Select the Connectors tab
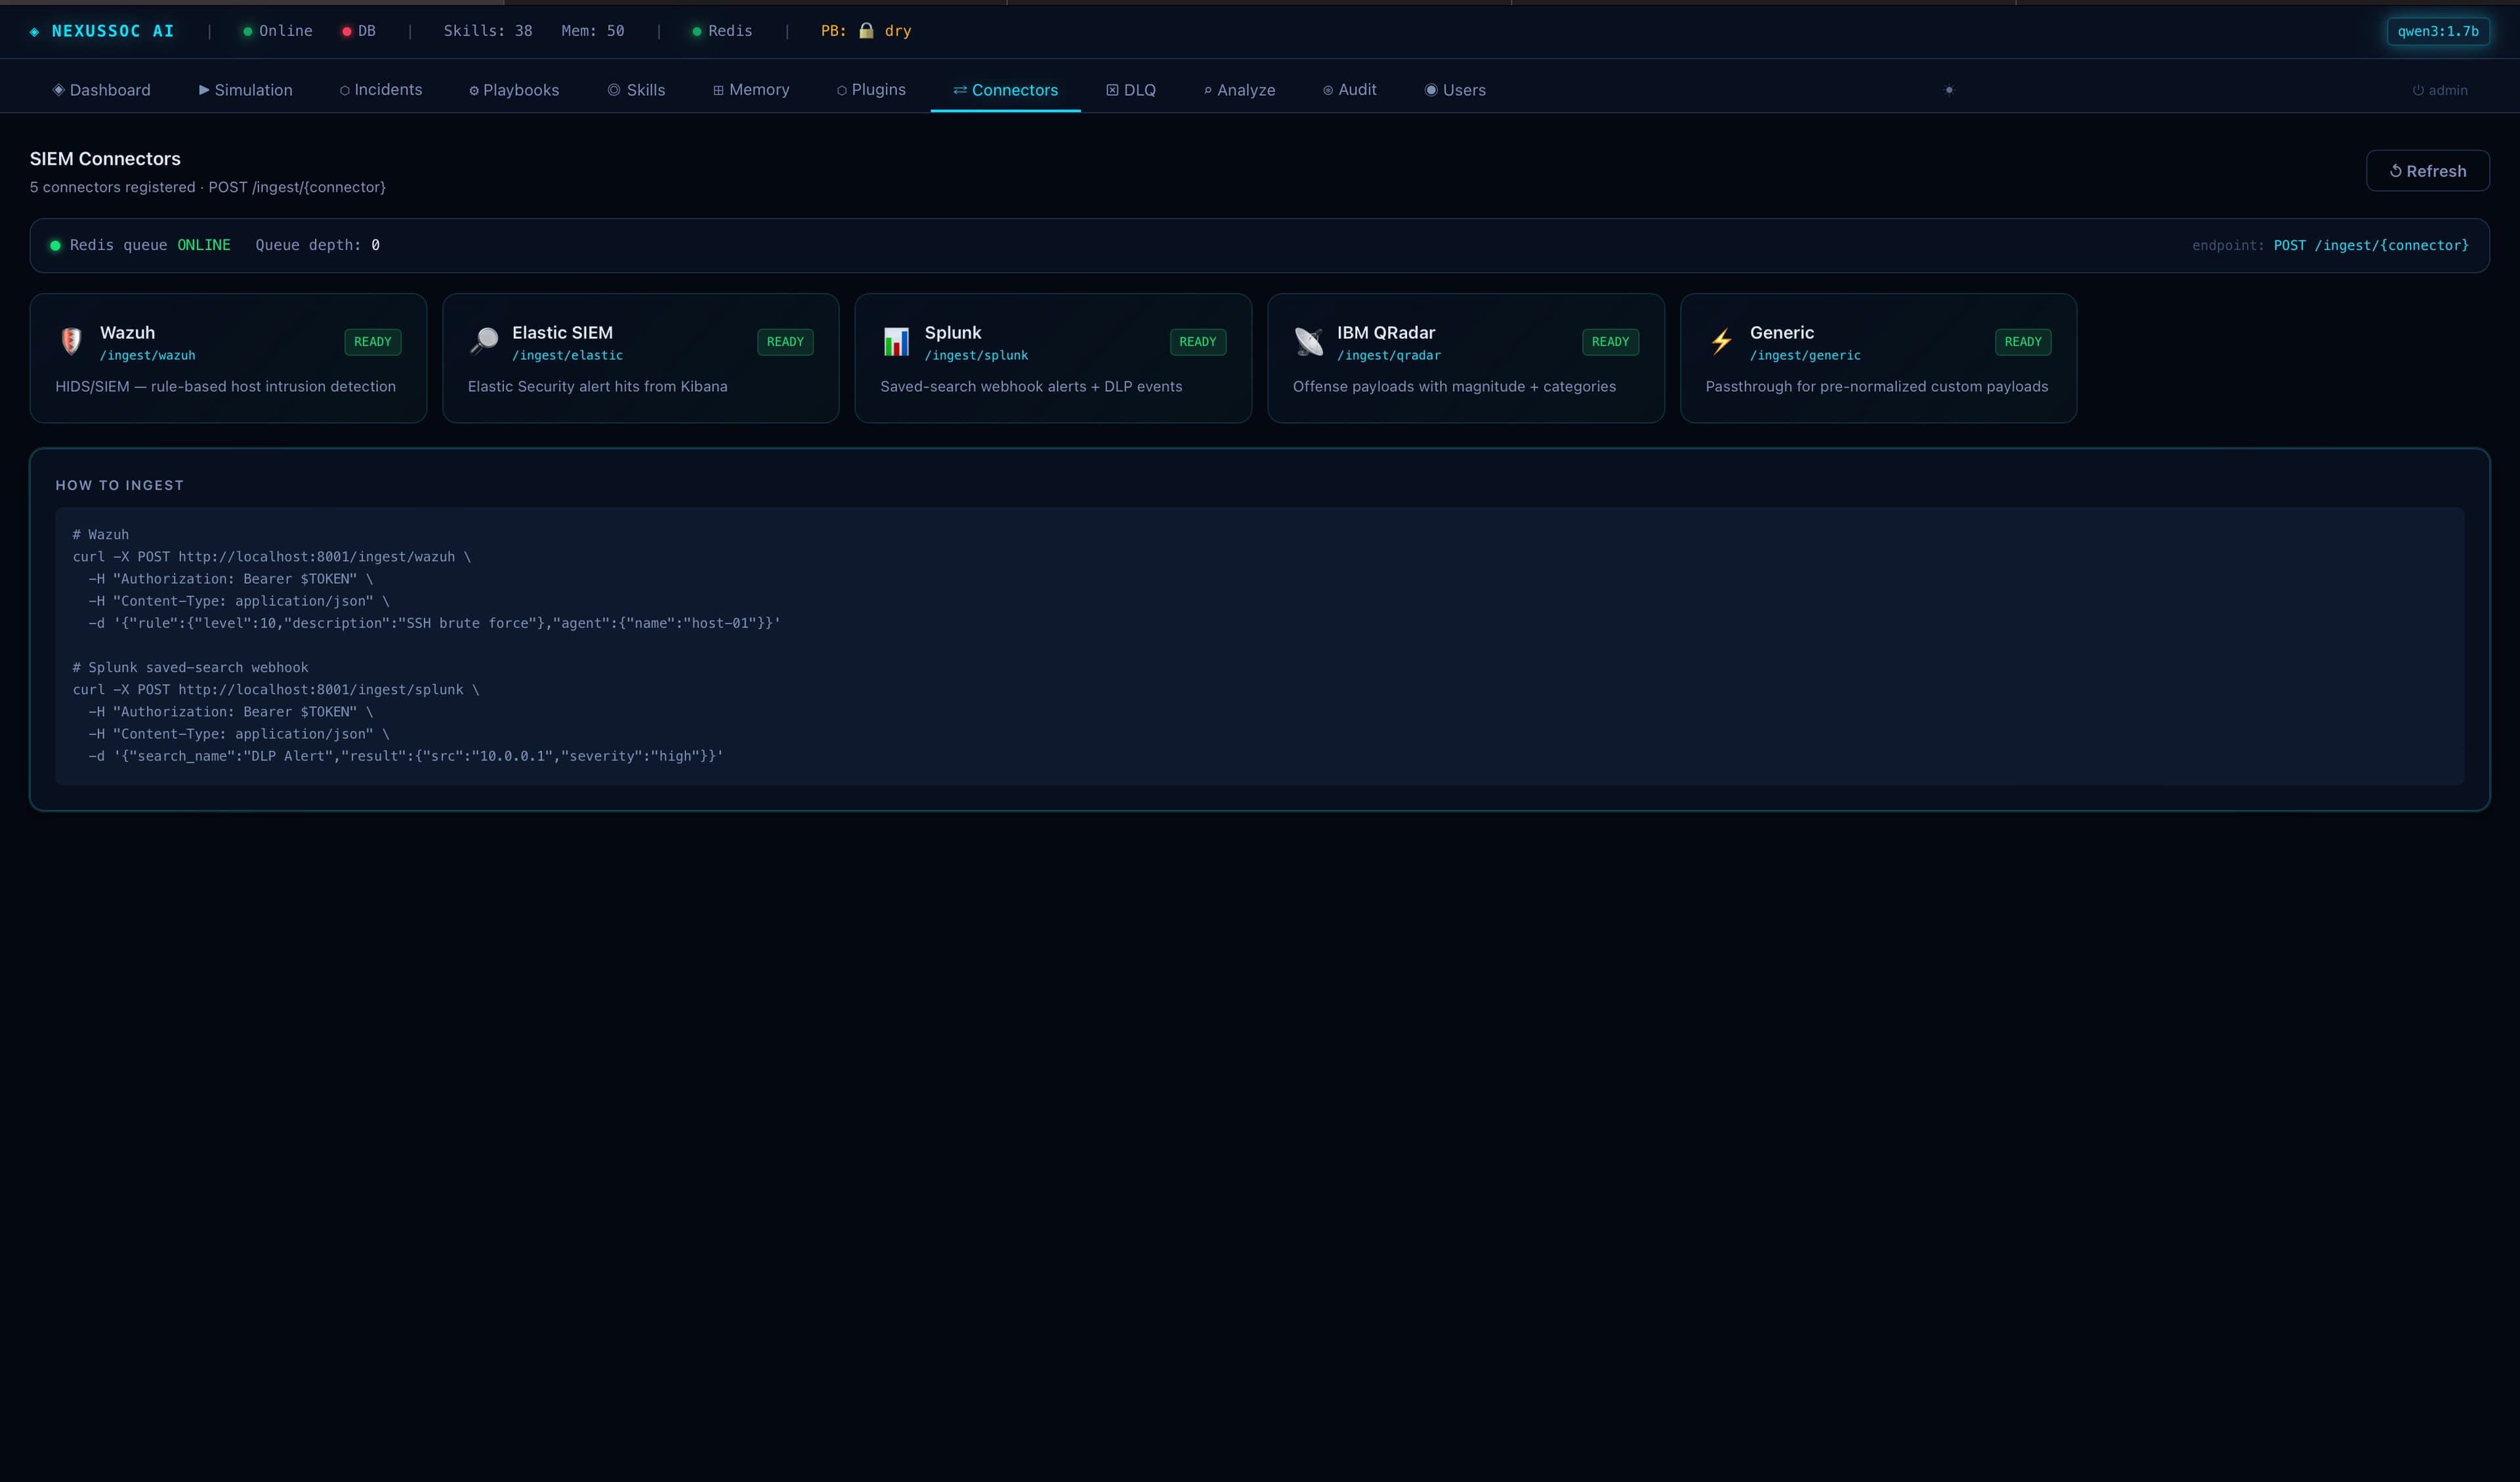 click(1006, 90)
